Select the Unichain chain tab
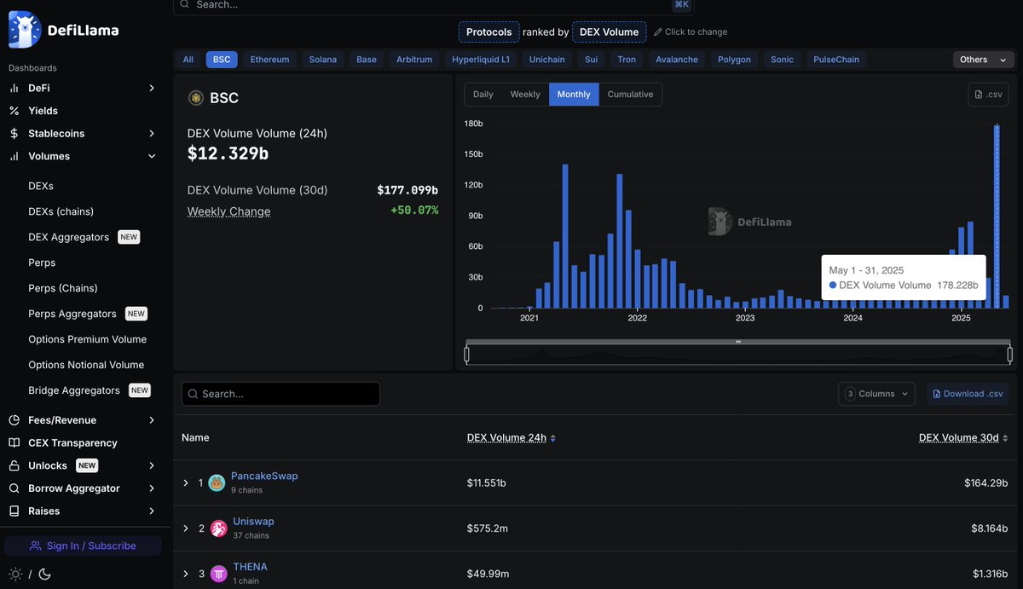Image resolution: width=1023 pixels, height=589 pixels. pyautogui.click(x=547, y=60)
